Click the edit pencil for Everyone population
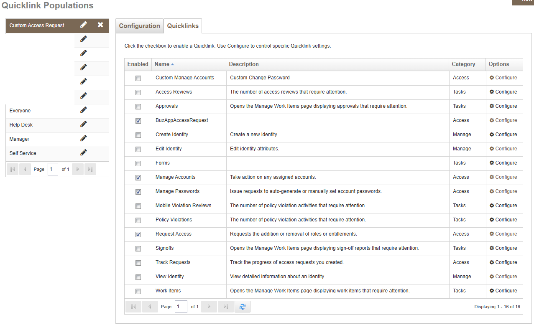 pos(84,110)
